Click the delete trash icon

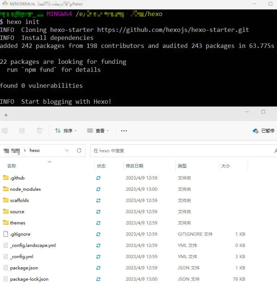click(39, 131)
